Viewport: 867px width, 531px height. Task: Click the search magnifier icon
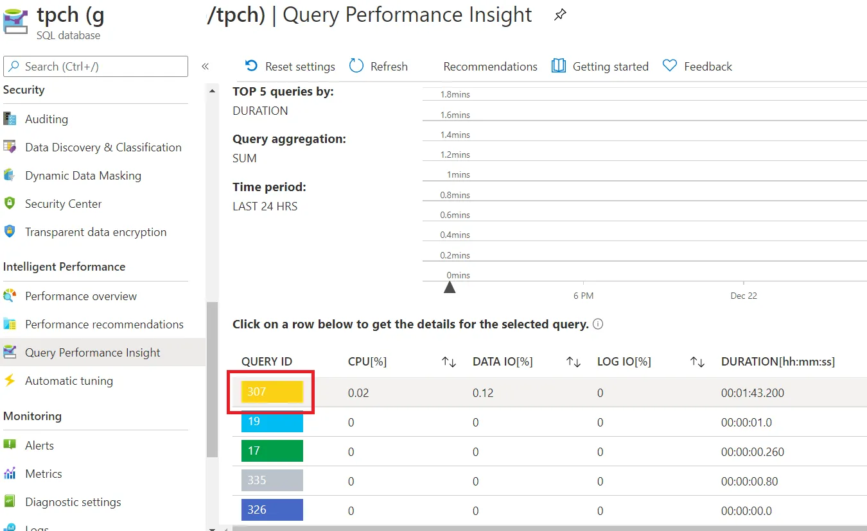[x=13, y=67]
